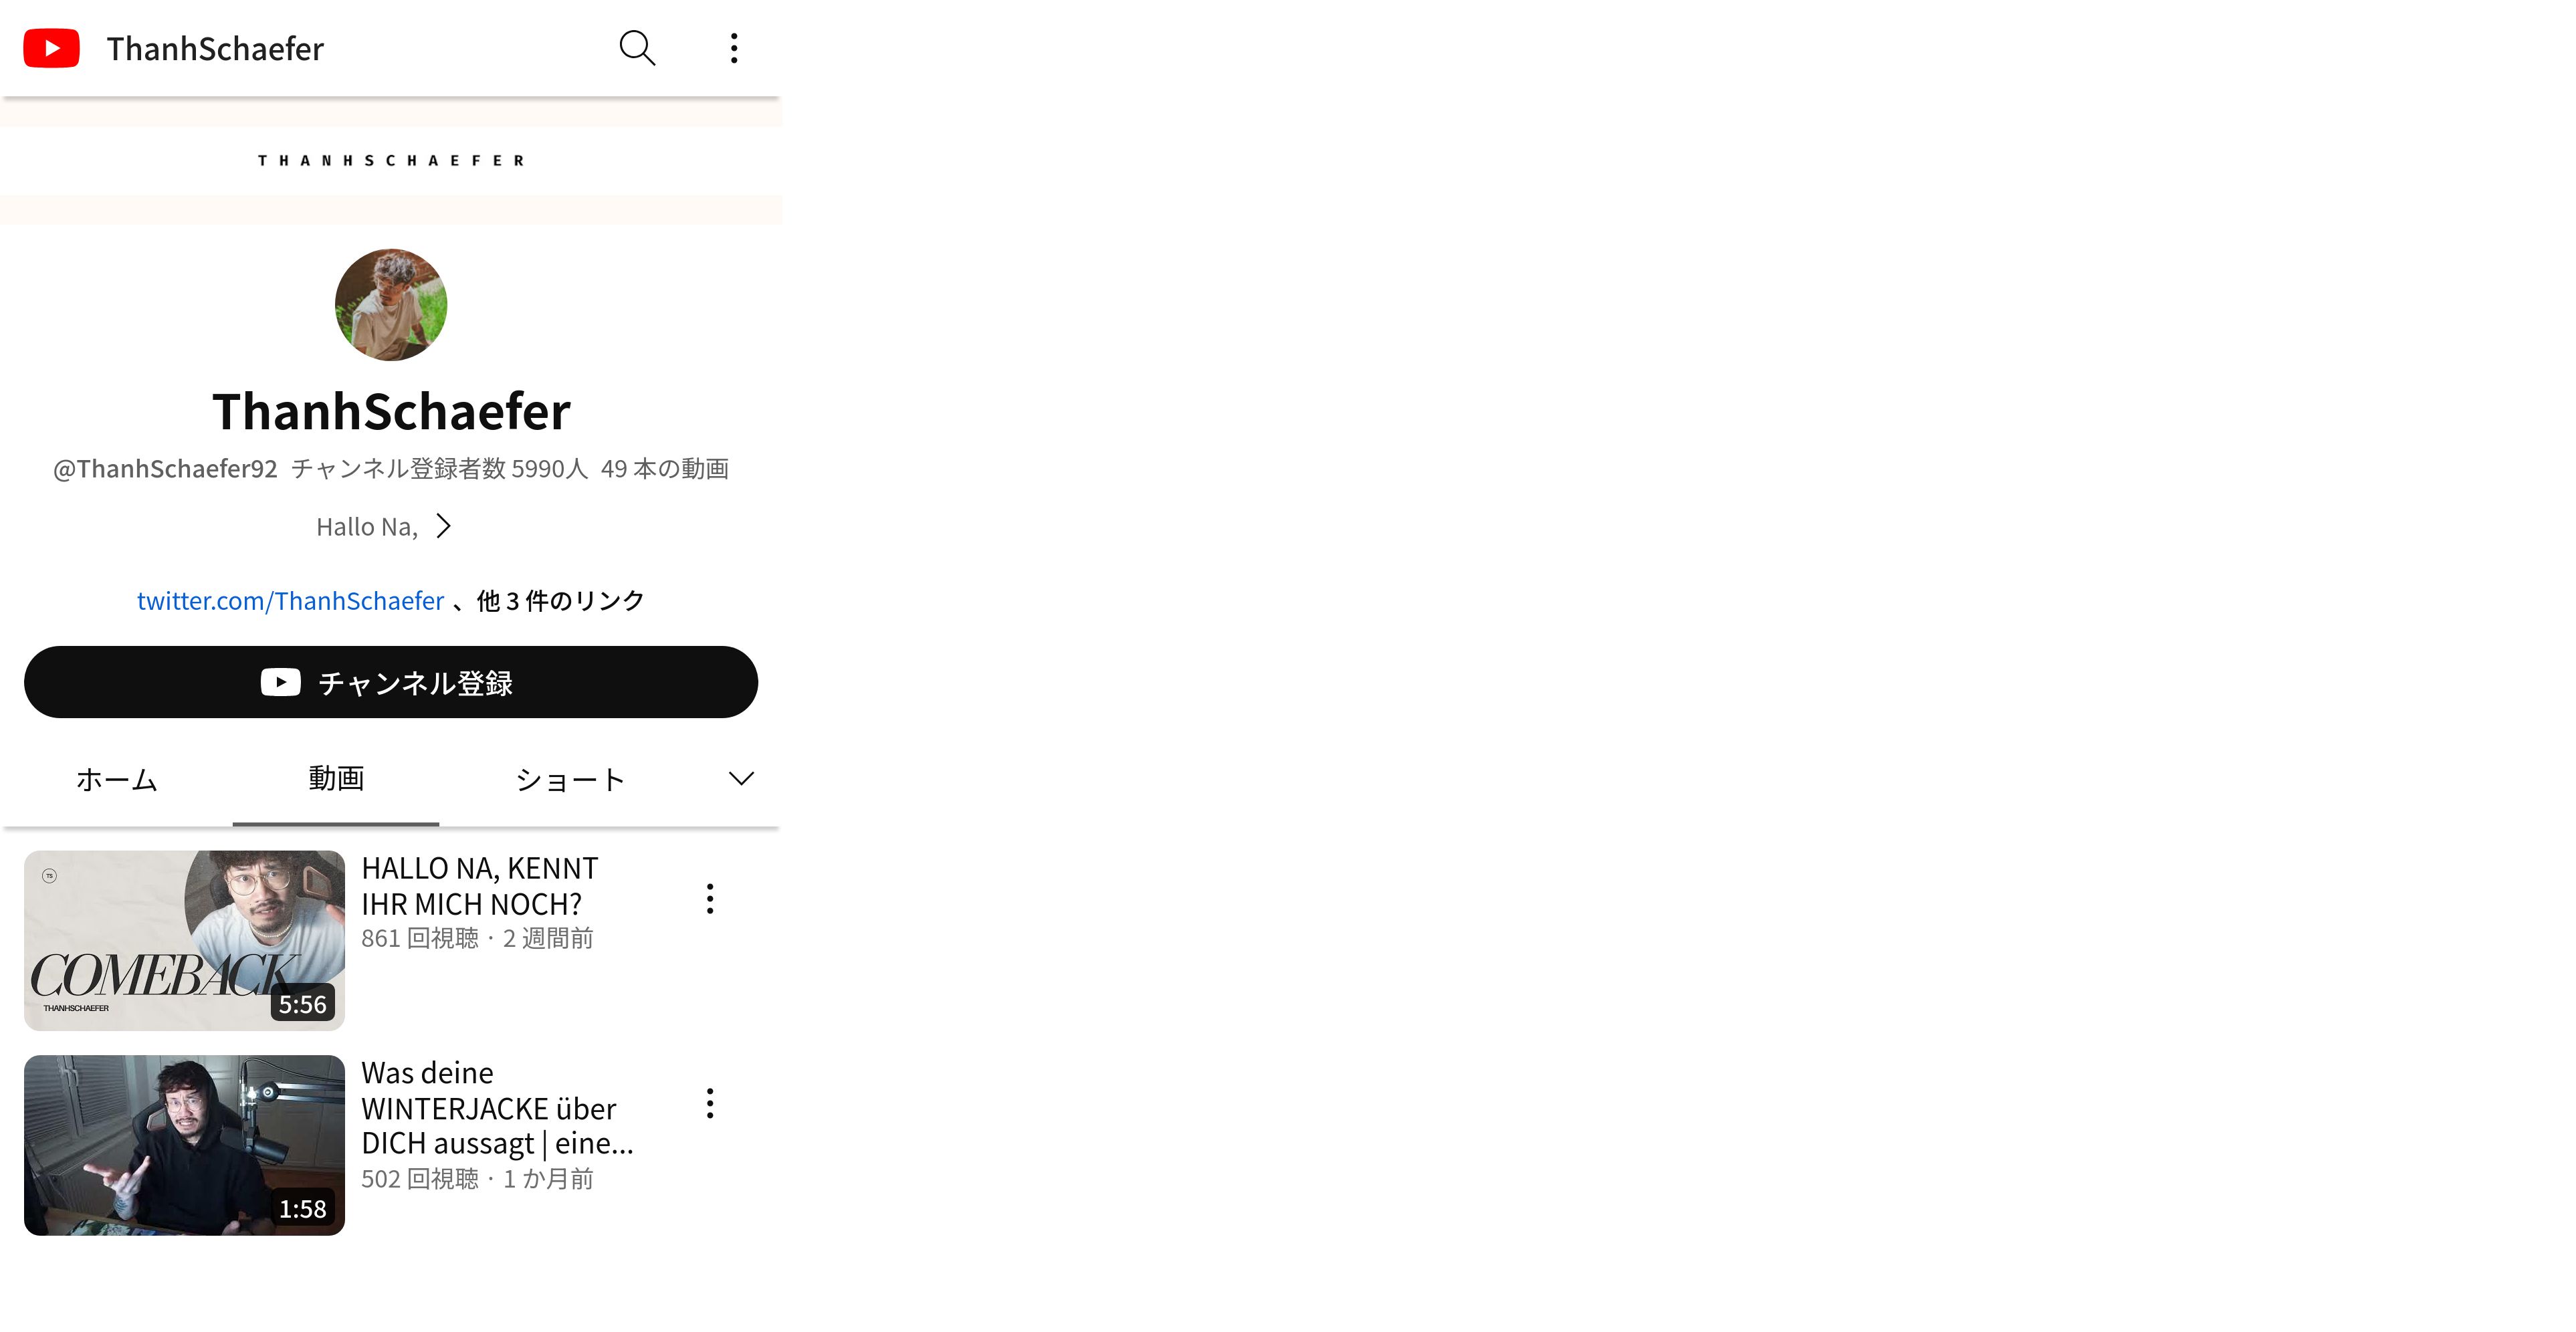
Task: Open options for HALLO NA video
Action: [x=710, y=898]
